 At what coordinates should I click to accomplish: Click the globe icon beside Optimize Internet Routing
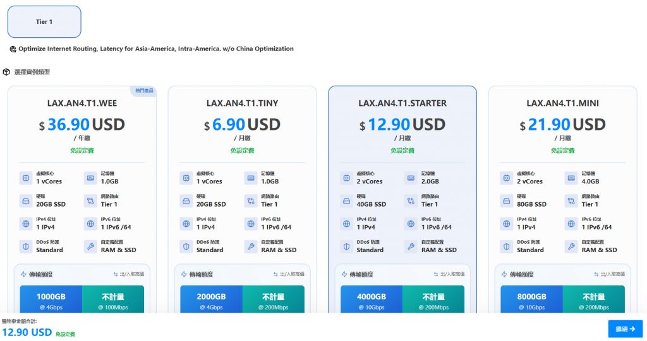click(13, 49)
